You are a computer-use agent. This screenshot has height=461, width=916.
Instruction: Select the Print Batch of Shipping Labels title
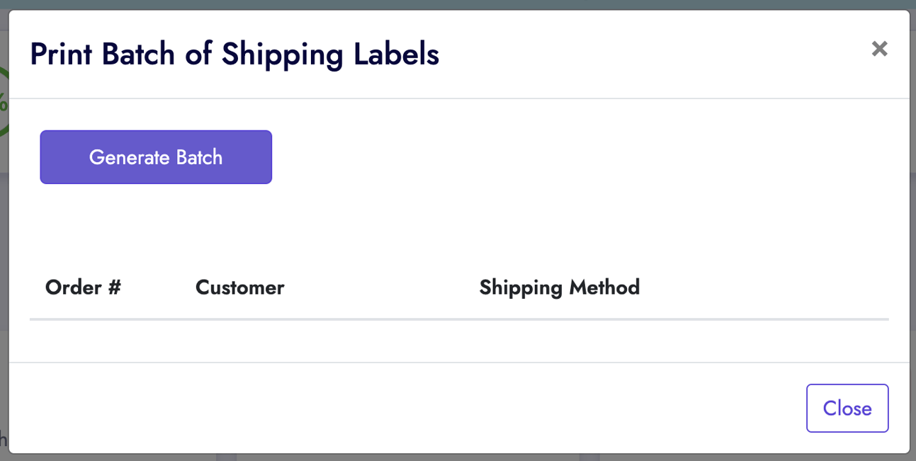click(234, 53)
